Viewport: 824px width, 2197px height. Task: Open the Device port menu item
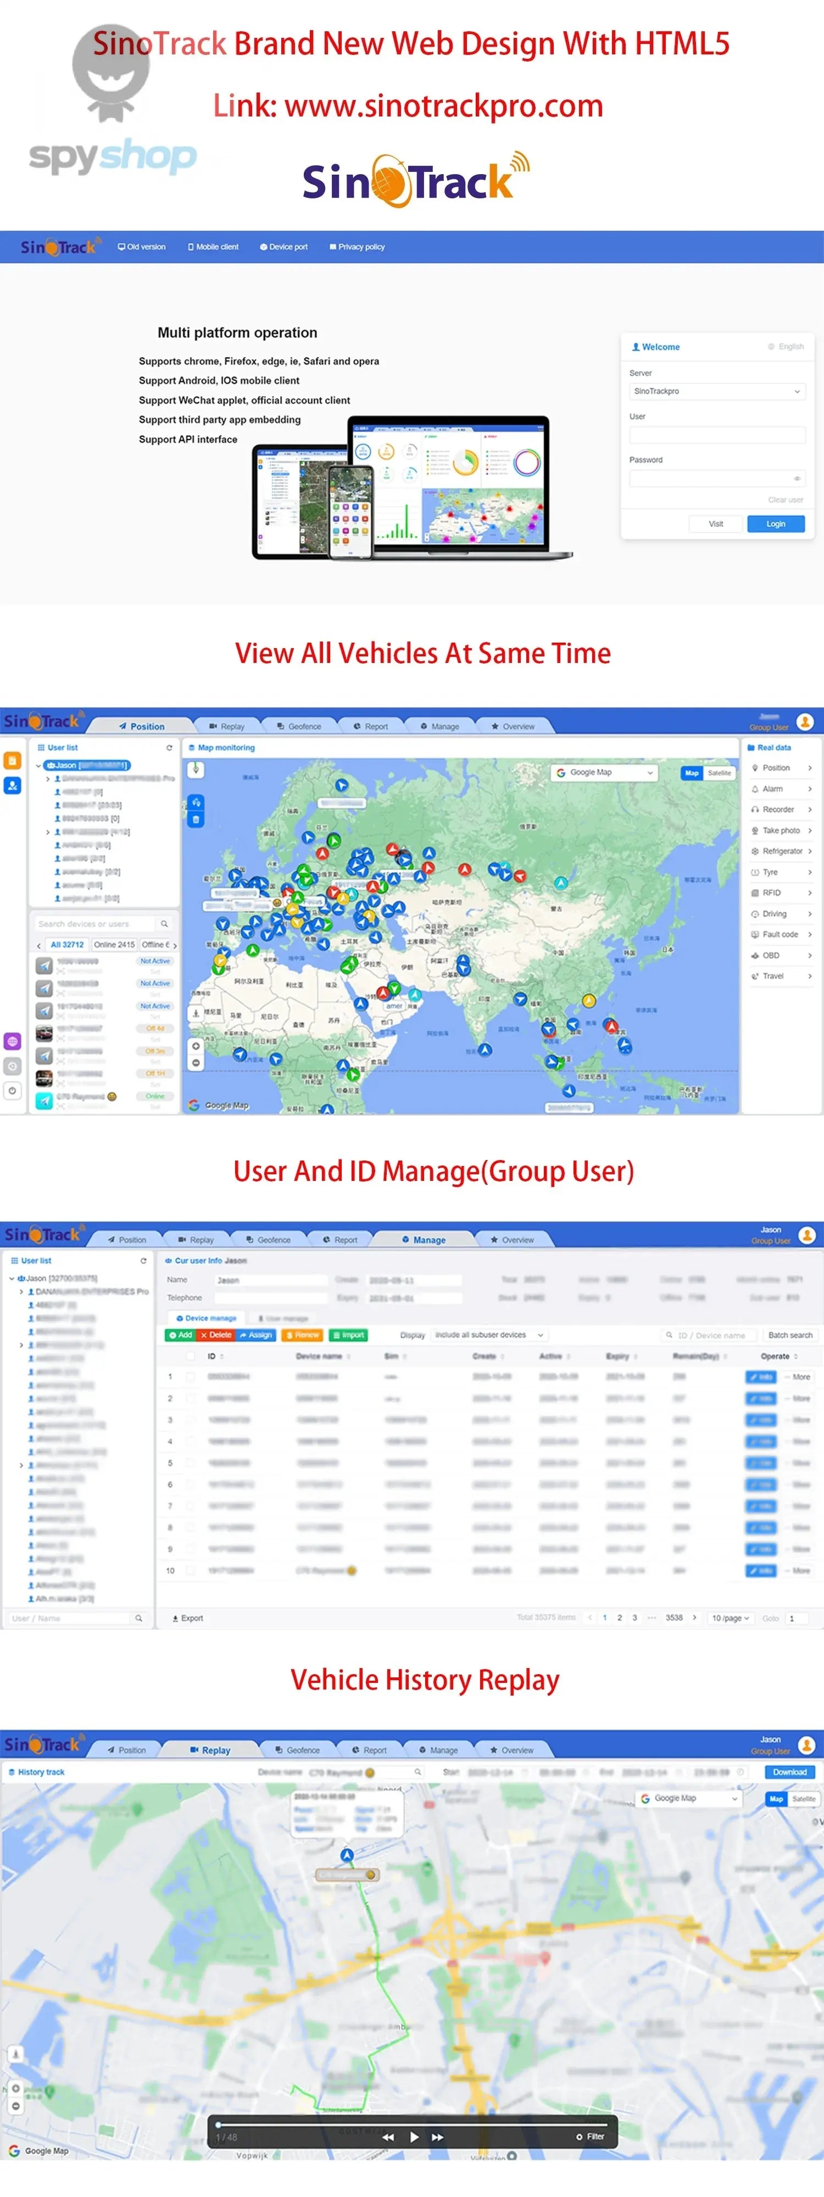283,247
